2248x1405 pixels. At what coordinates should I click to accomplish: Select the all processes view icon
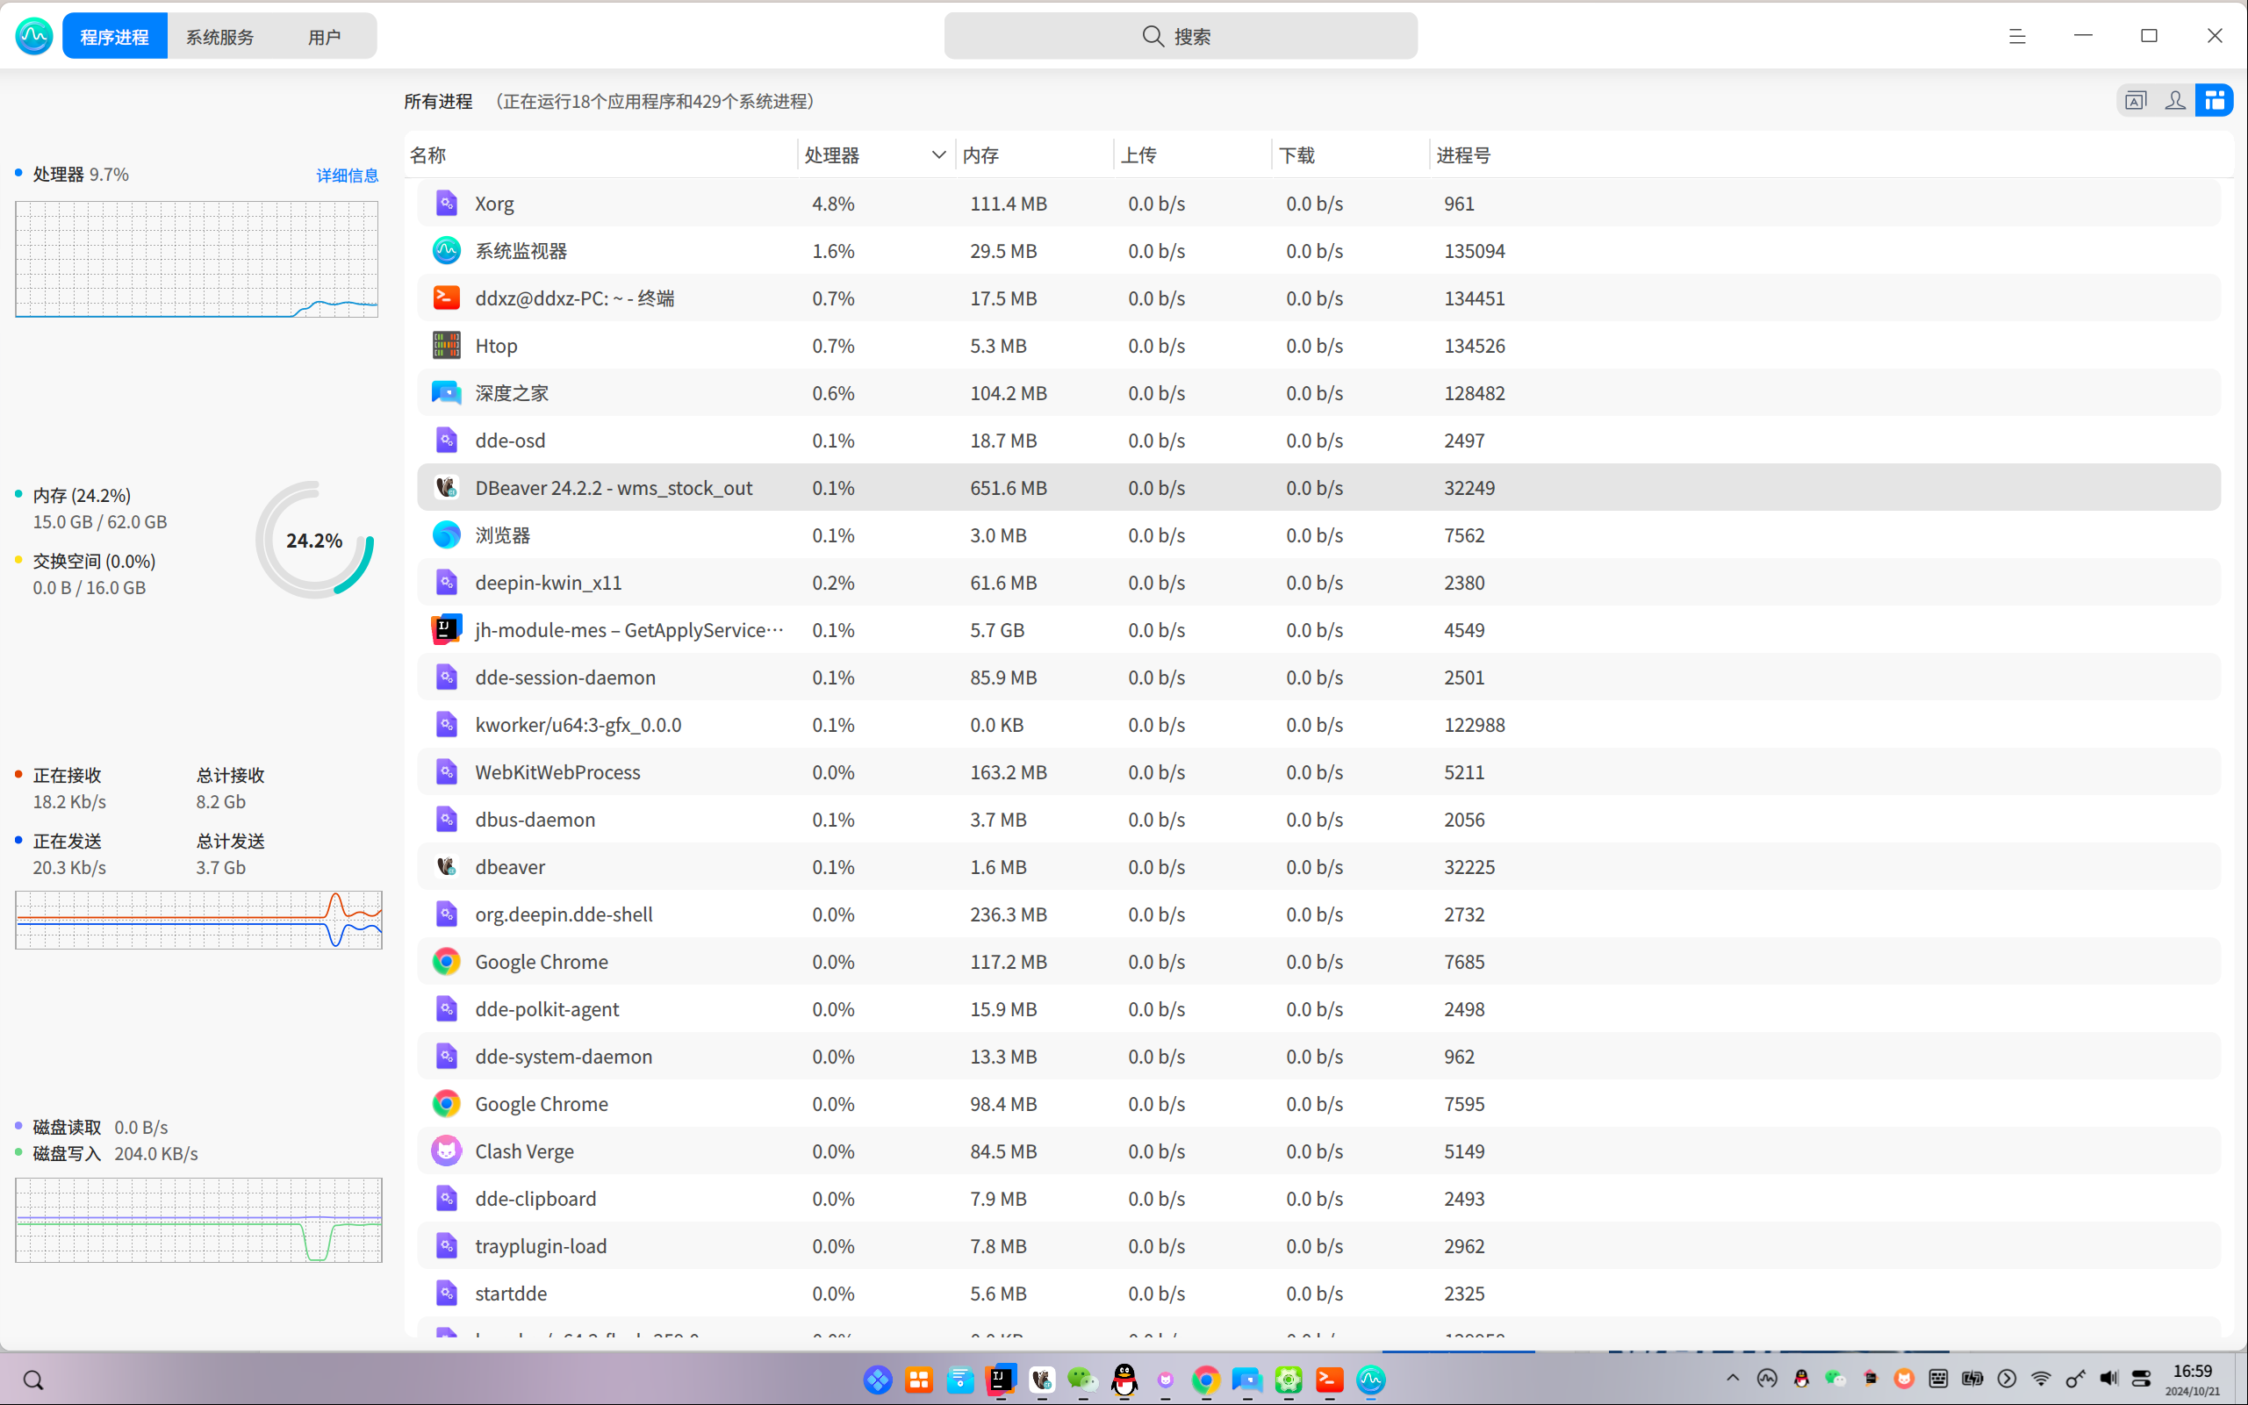2214,100
